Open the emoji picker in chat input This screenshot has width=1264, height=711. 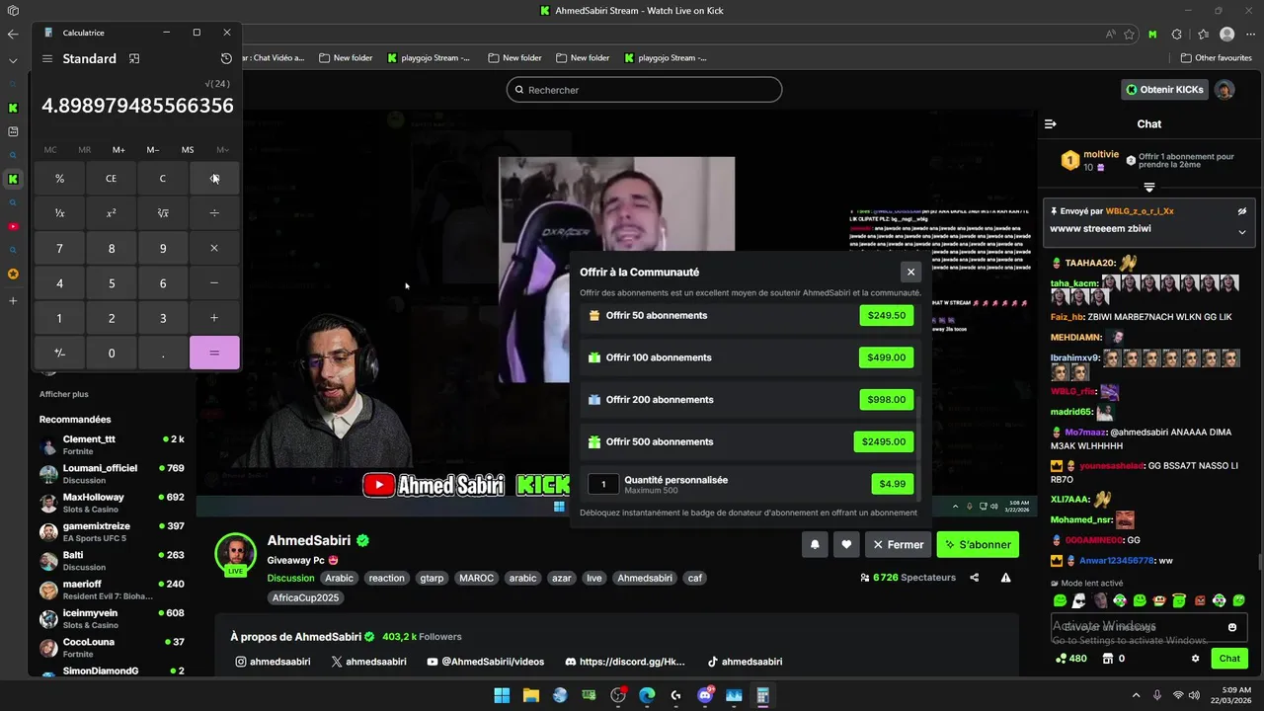(1231, 627)
